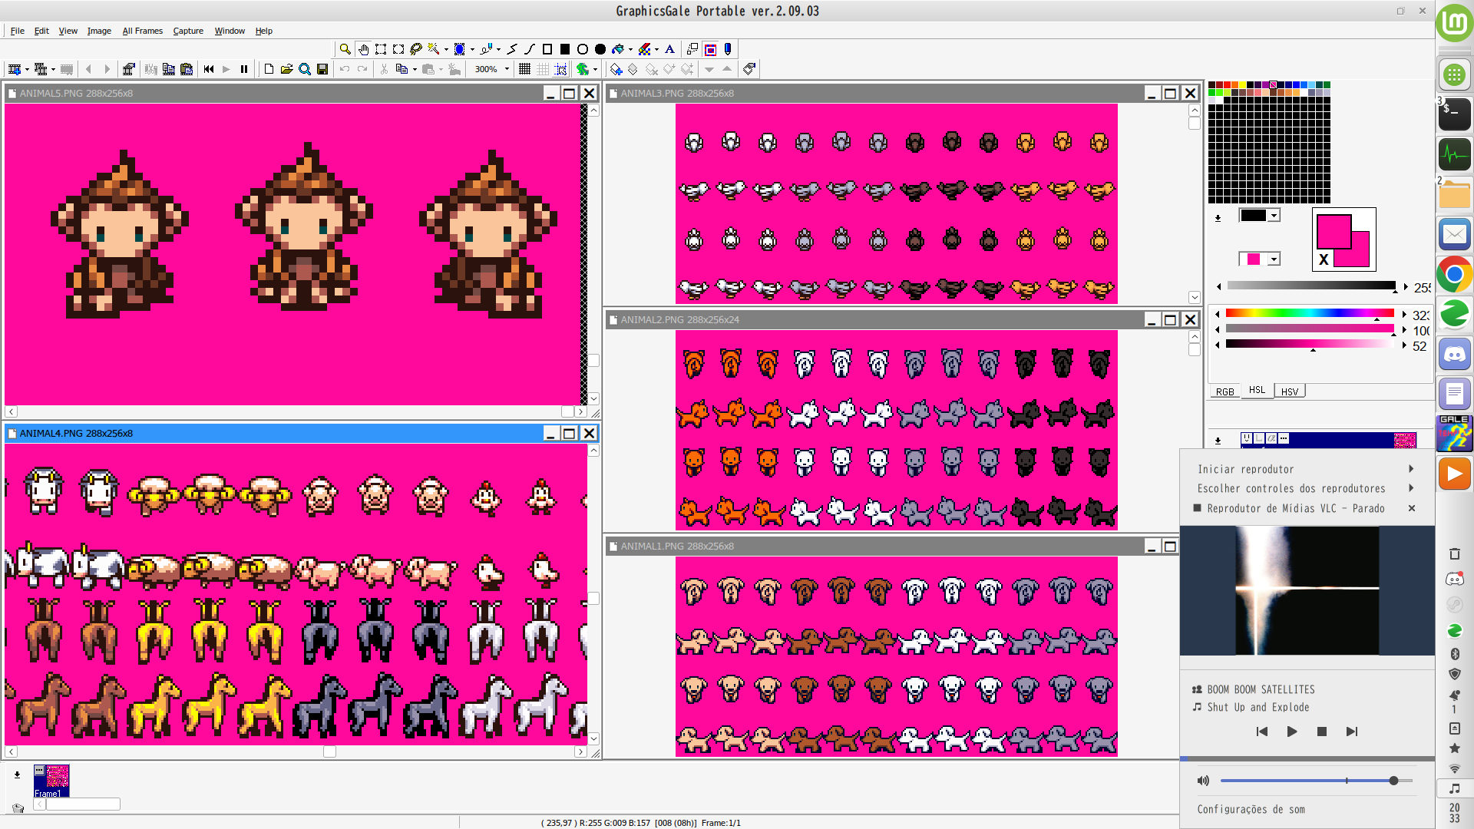Expand the Pen tool options arrow
The height and width of the screenshot is (829, 1474).
pyautogui.click(x=498, y=49)
